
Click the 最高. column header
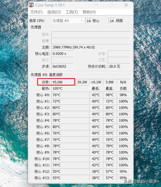[110, 89]
